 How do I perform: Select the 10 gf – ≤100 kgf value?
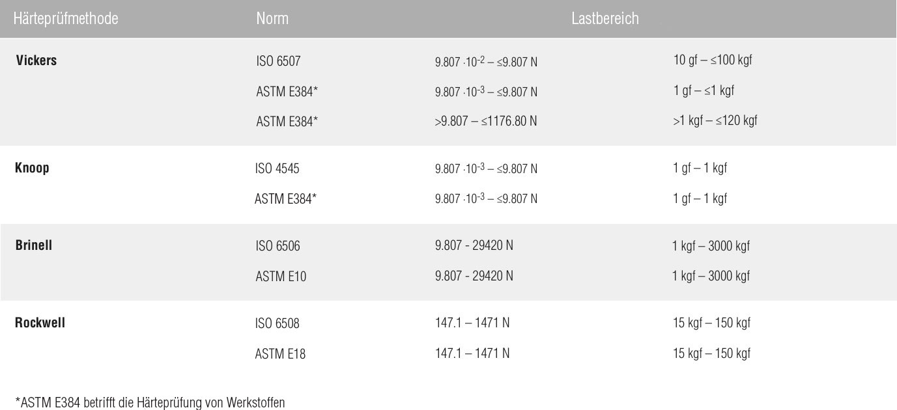click(713, 61)
